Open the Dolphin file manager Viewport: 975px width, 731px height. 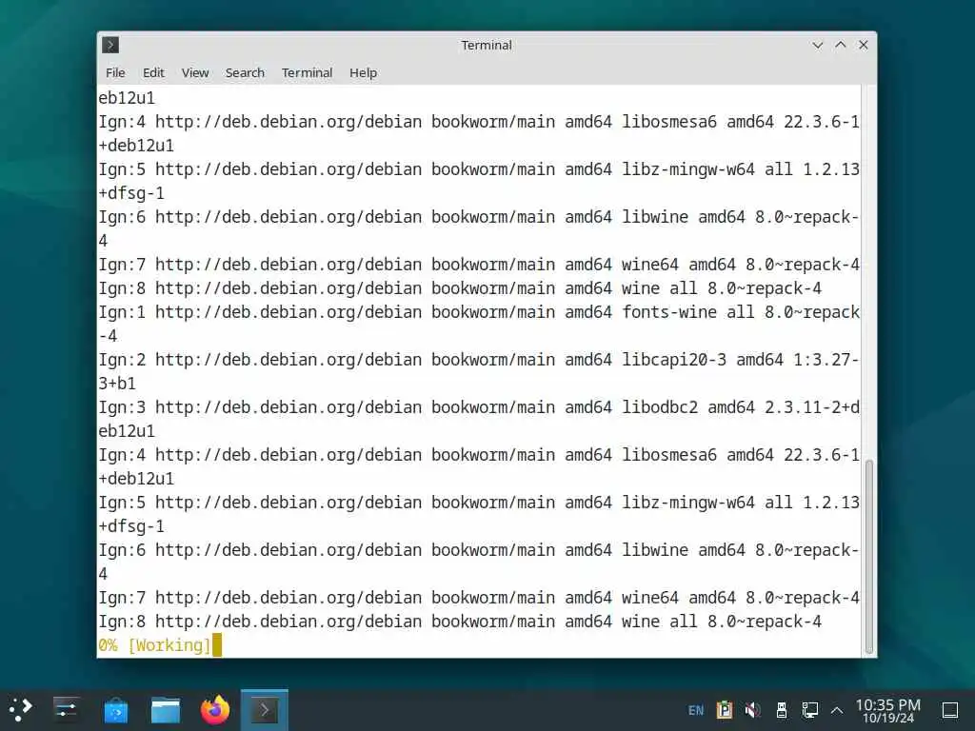(x=166, y=709)
